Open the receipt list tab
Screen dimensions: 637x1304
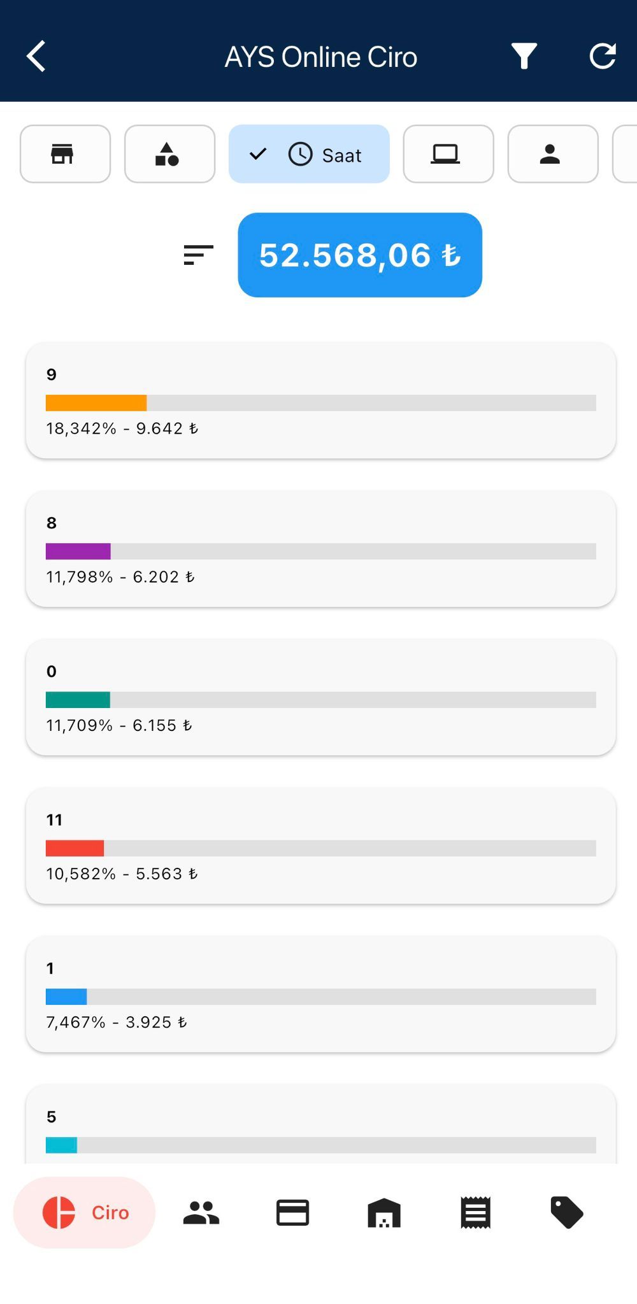click(475, 1212)
